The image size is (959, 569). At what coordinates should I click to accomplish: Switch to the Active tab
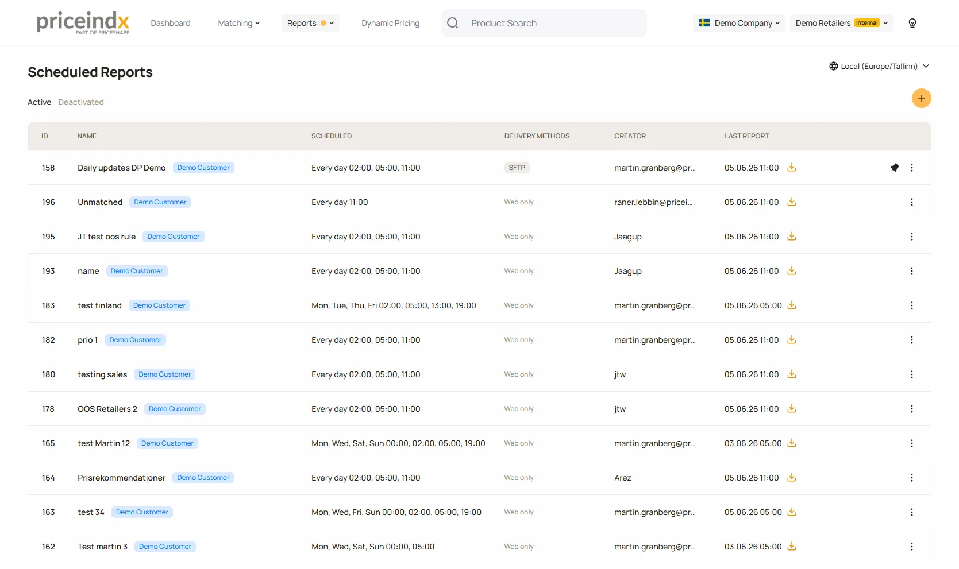tap(39, 102)
